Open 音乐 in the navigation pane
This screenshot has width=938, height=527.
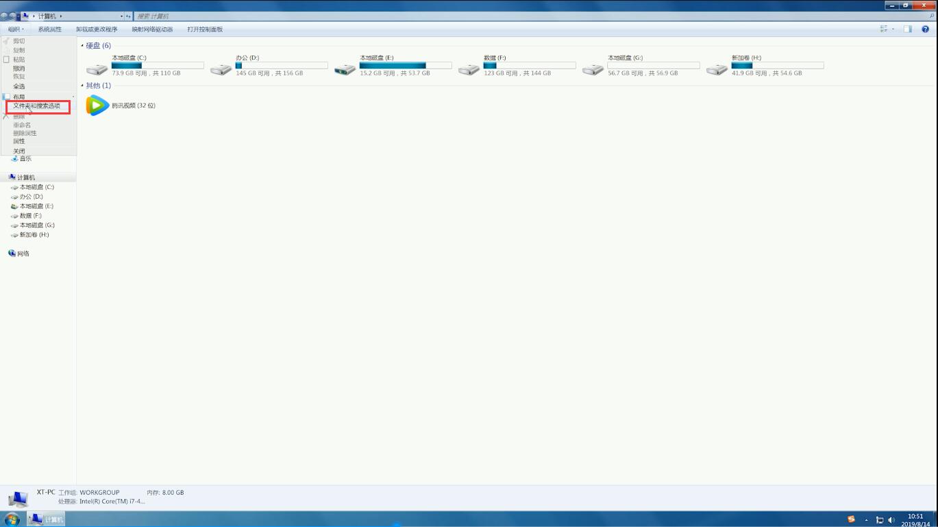pos(25,159)
